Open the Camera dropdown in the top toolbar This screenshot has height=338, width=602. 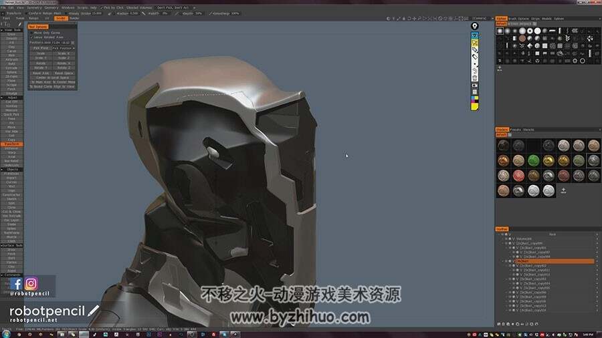pos(482,19)
